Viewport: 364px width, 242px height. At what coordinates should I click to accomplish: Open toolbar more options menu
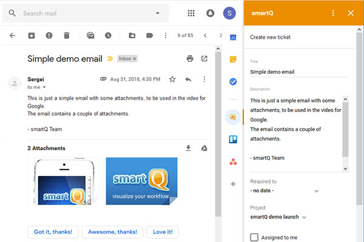tap(166, 36)
